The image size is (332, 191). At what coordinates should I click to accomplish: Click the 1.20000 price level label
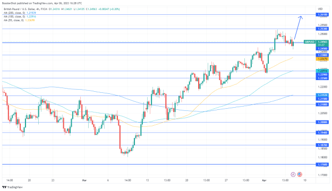click(322, 122)
